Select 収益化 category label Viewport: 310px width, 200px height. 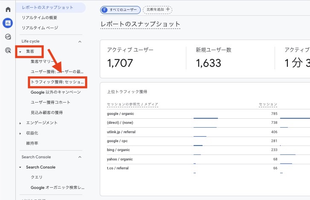coord(32,133)
